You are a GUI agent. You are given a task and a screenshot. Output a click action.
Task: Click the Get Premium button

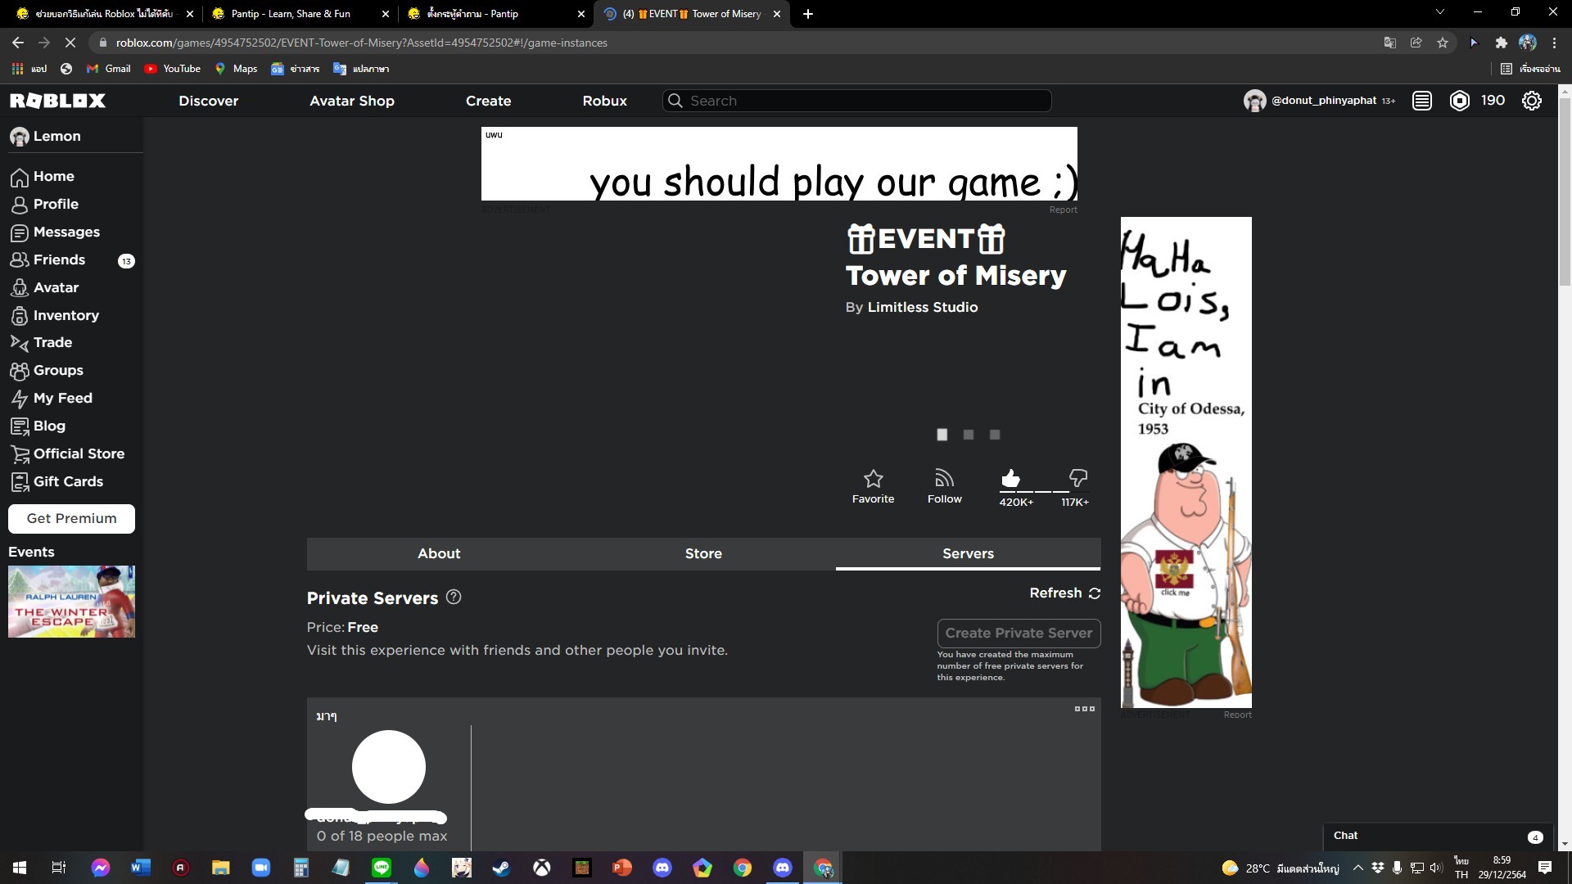pos(72,518)
